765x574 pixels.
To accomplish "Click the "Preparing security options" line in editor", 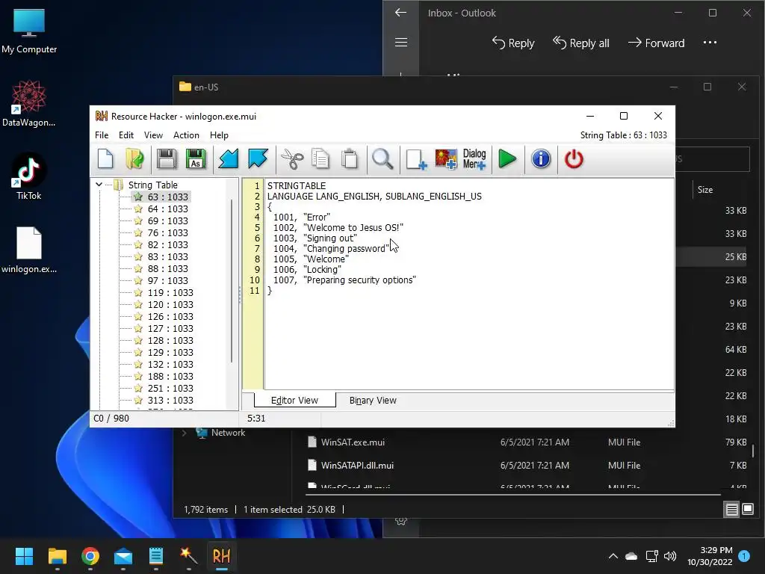I will click(359, 280).
